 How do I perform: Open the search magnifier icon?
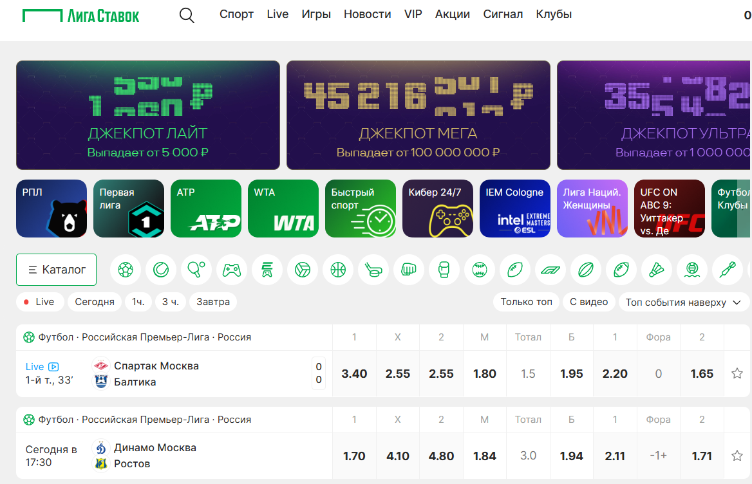(187, 15)
